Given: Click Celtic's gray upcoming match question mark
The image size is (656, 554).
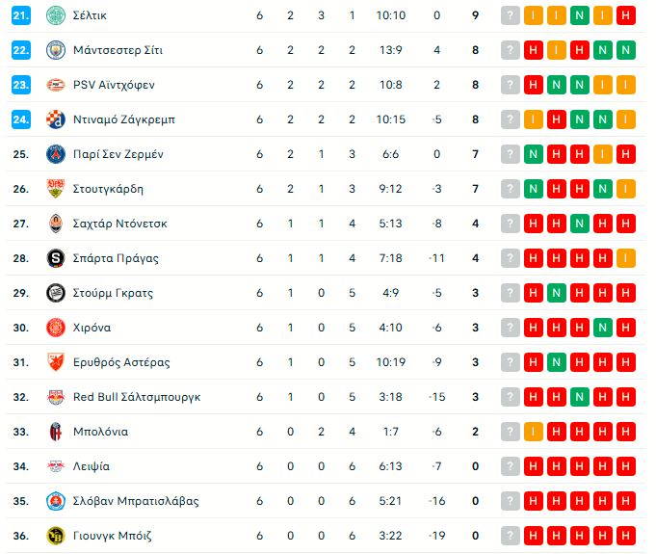Looking at the screenshot, I should 511,15.
